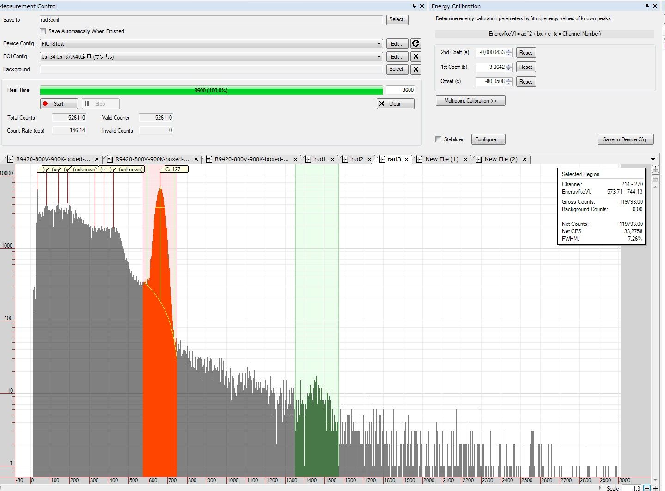This screenshot has height=491, width=665.
Task: Click the Cs137 peak label on spectrum
Action: pyautogui.click(x=173, y=169)
